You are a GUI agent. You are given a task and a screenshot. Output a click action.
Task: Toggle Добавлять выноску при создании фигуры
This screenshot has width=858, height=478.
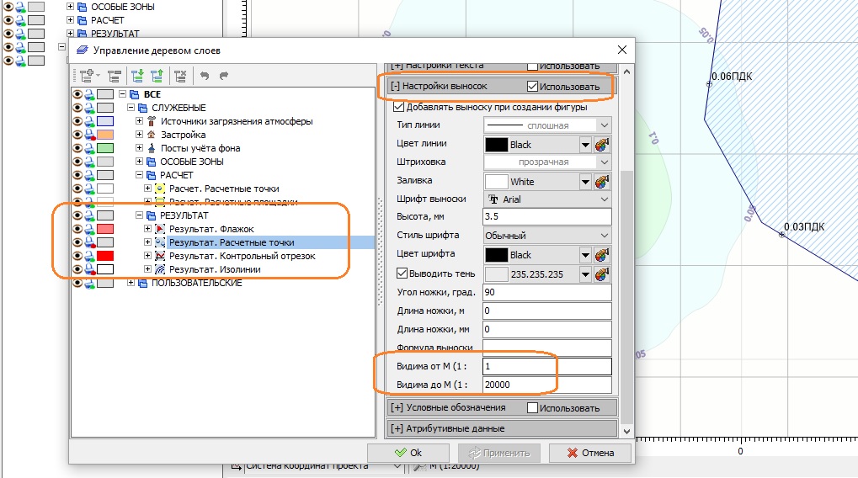click(399, 107)
